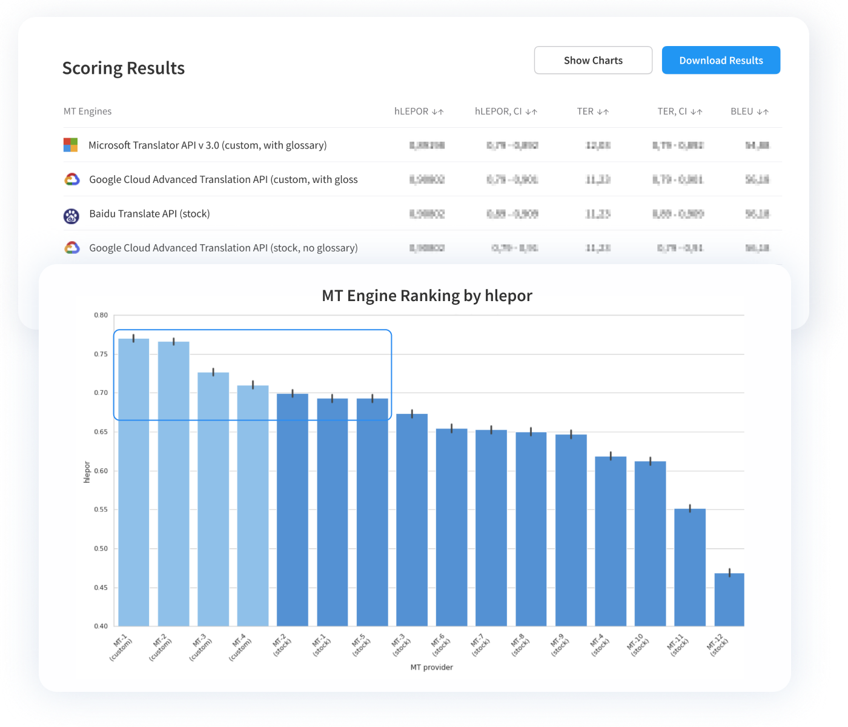
Task: Click the Microsoft Translator logo icon
Action: click(x=71, y=145)
